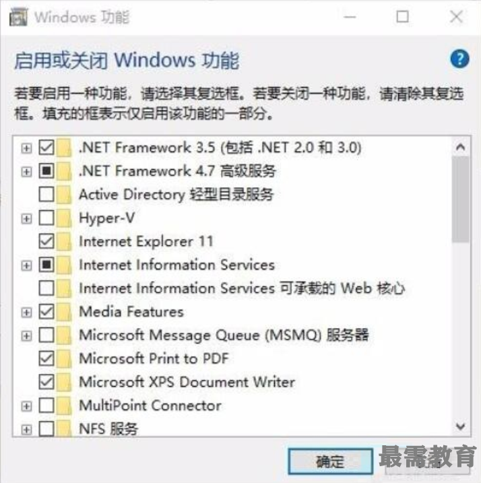The height and width of the screenshot is (483, 481).
Task: Click folder icon beside Internet Explorer 11
Action: [64, 241]
